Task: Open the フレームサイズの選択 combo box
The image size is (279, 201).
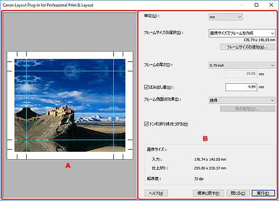Action: [242, 33]
